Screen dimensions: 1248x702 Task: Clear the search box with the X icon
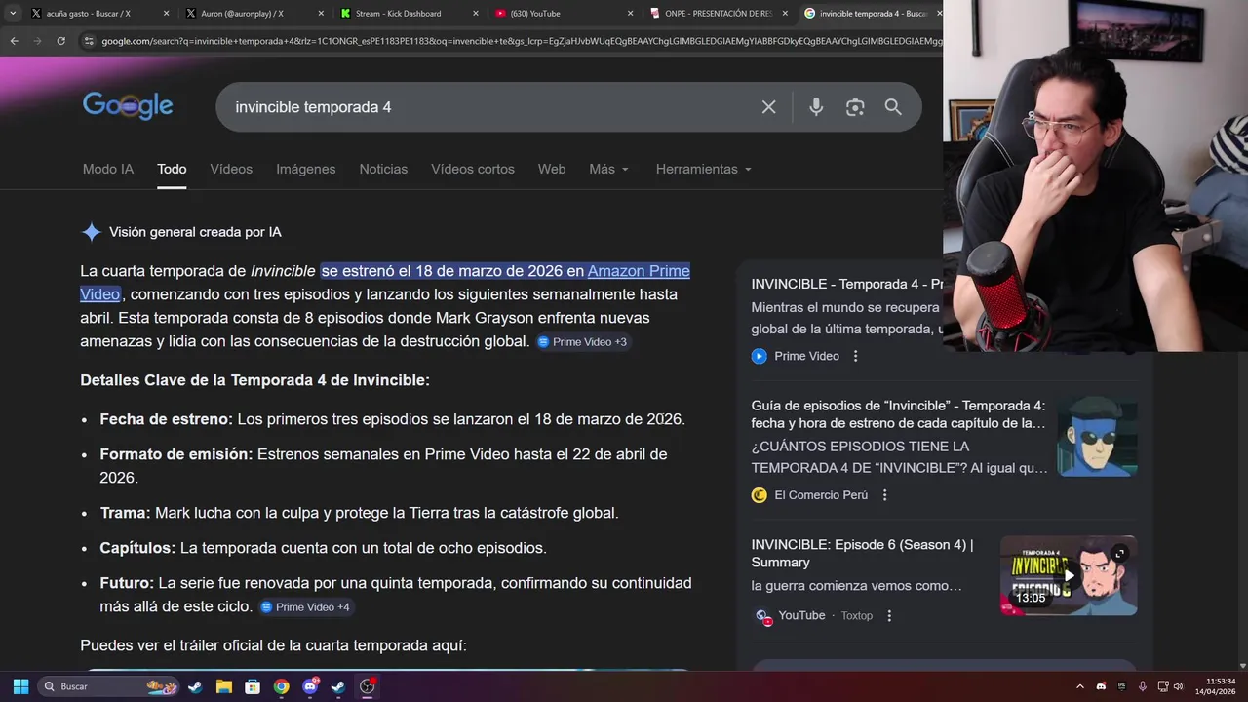pyautogui.click(x=768, y=107)
